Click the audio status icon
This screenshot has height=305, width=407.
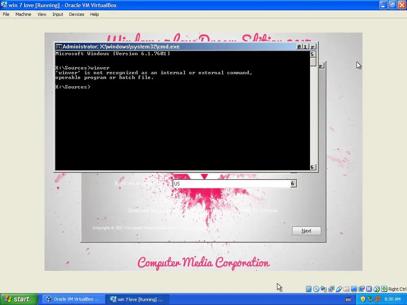click(324, 289)
